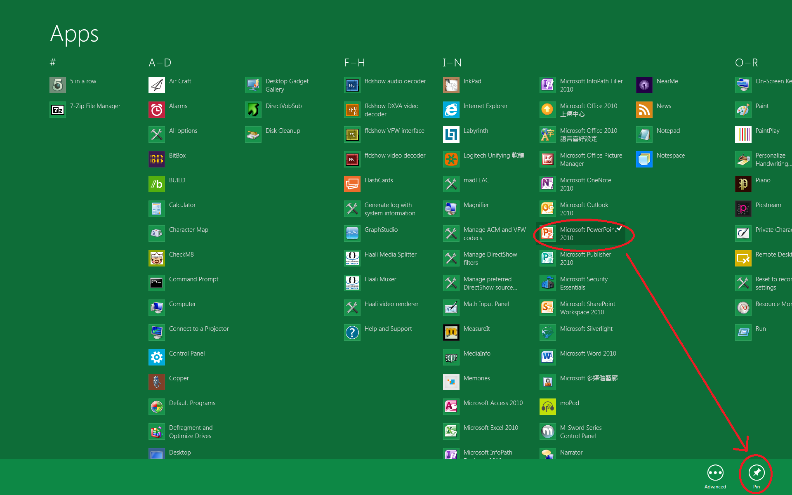792x495 pixels.
Task: Select ffdshow video decoder label
Action: click(395, 156)
